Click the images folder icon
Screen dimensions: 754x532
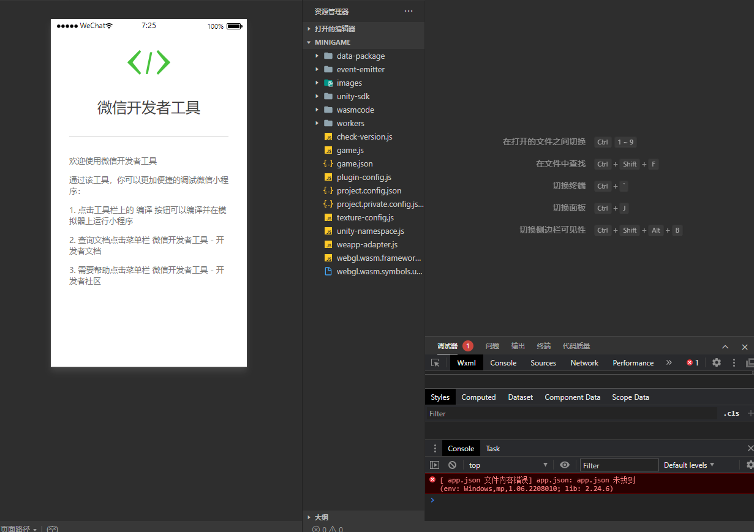(x=328, y=83)
